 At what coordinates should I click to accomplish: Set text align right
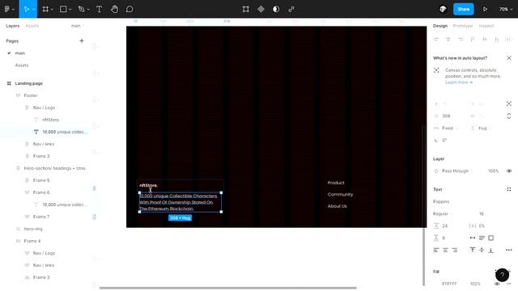click(455, 250)
